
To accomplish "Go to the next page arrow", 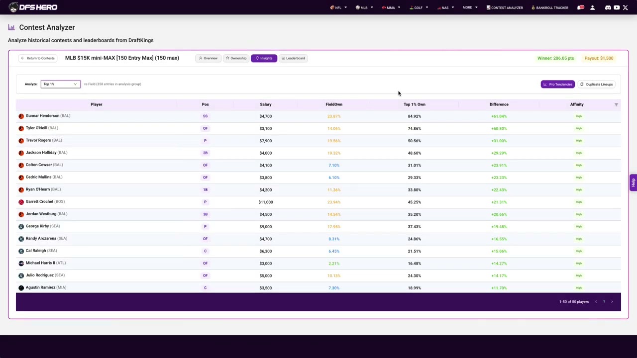I will coord(612,302).
